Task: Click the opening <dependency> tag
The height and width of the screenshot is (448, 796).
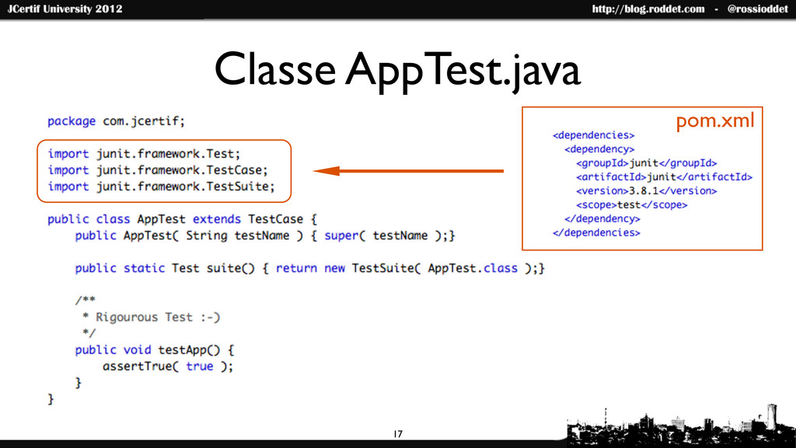Action: [x=599, y=149]
